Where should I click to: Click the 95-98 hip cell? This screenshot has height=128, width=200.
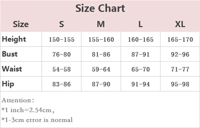tap(180, 84)
